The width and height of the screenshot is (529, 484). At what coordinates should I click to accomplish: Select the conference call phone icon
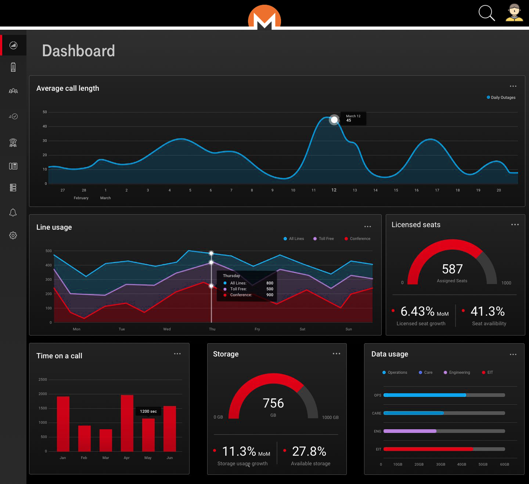(x=13, y=143)
